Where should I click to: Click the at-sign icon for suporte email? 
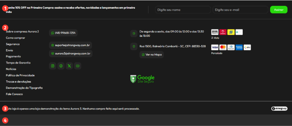(x=53, y=45)
